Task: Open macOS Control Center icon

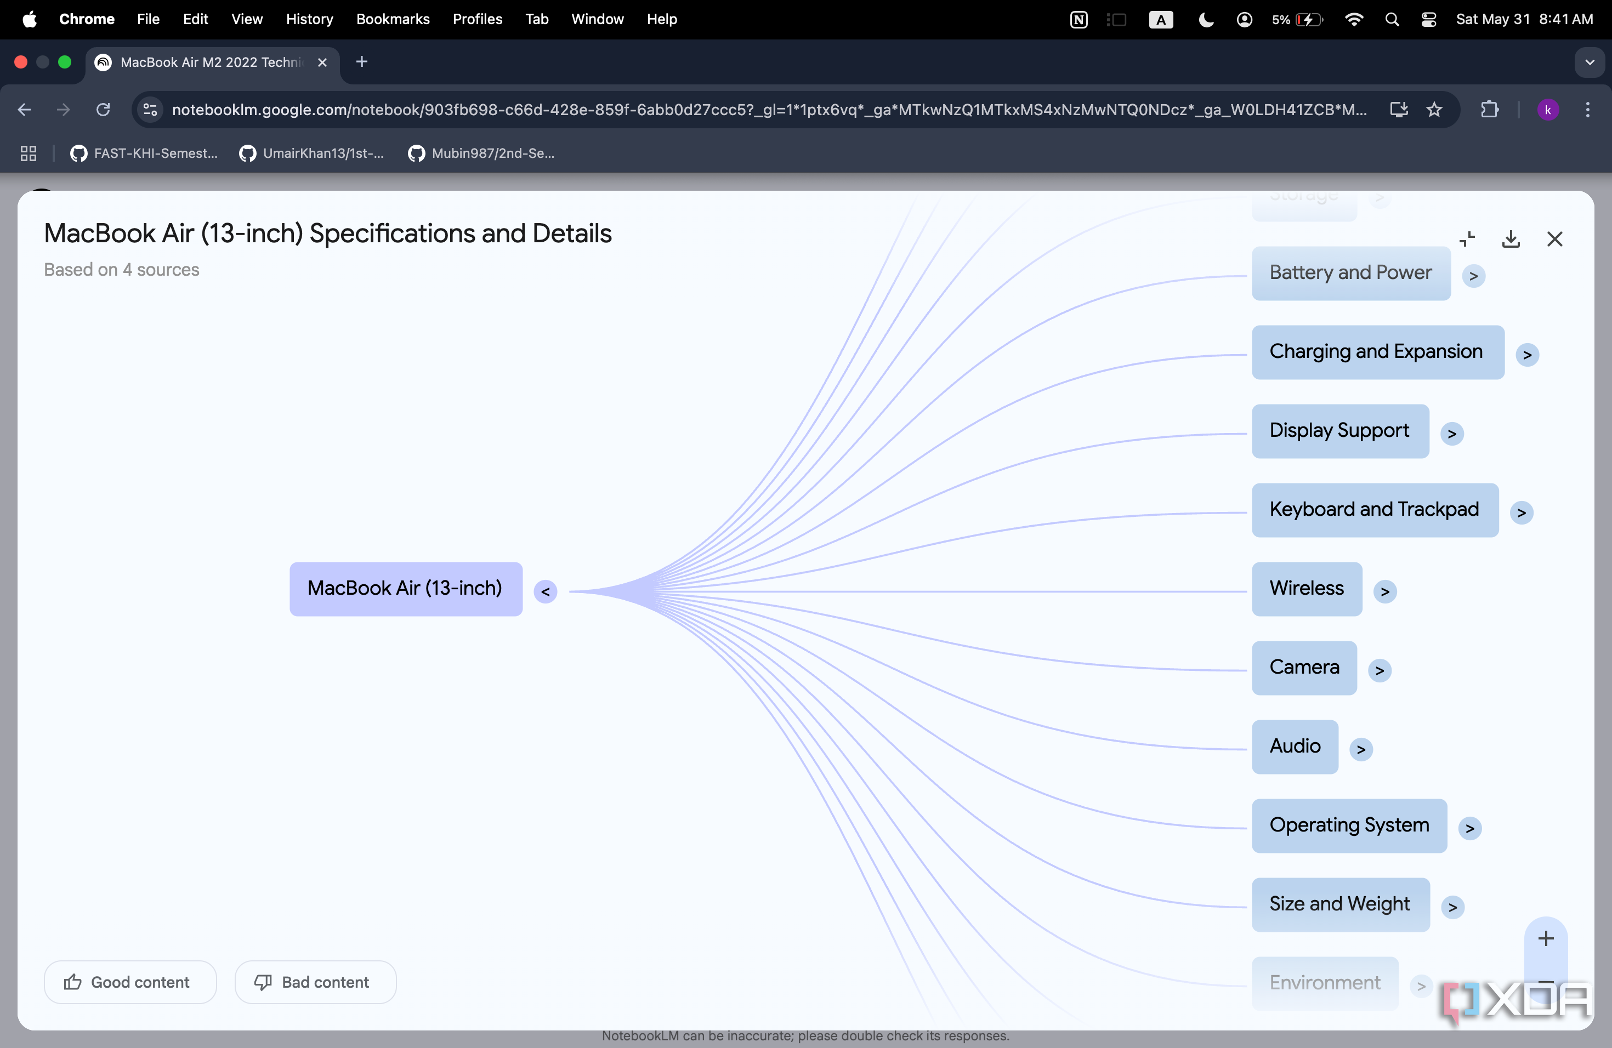Action: [x=1428, y=19]
